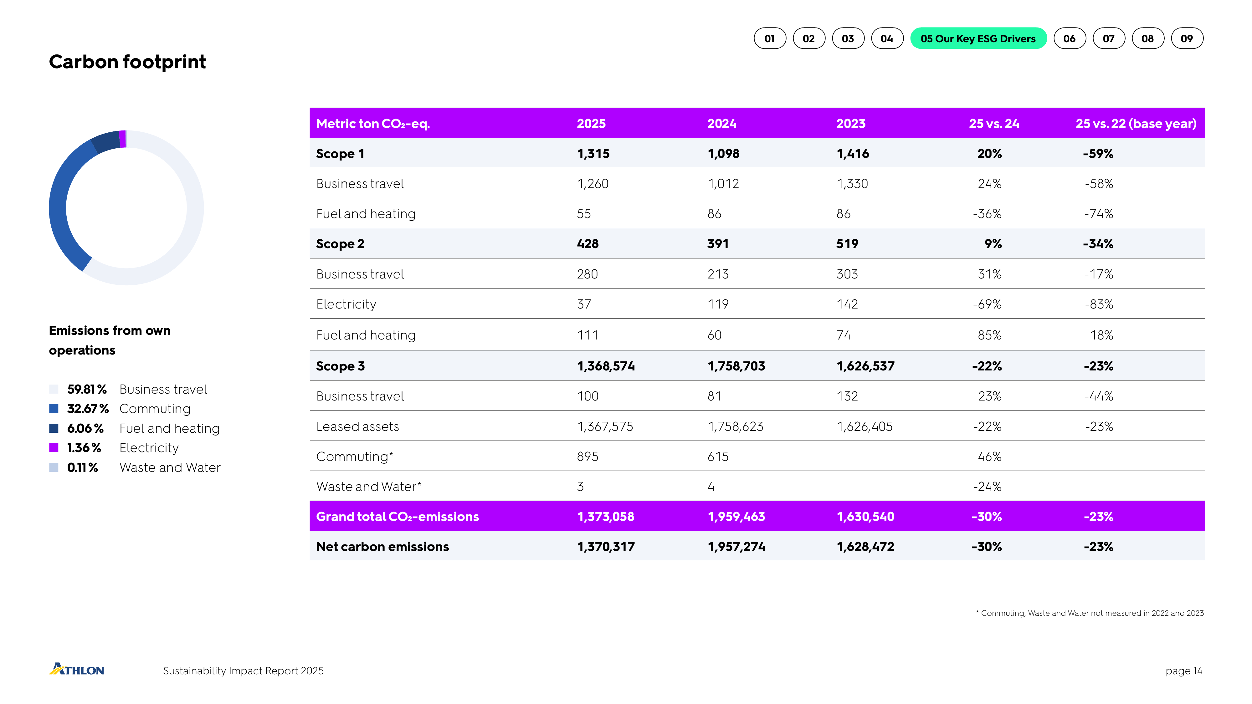This screenshot has height=704, width=1252.
Task: Open section 07 pill
Action: 1109,38
